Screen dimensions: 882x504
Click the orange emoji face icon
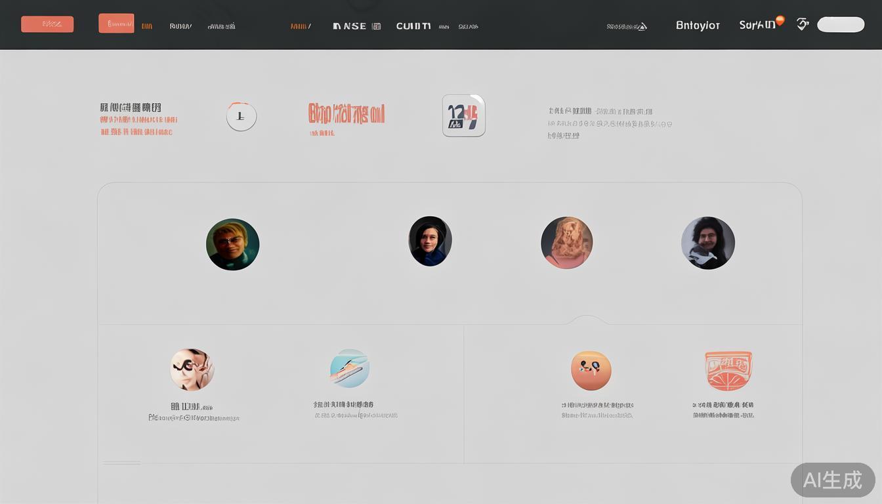[x=591, y=370]
